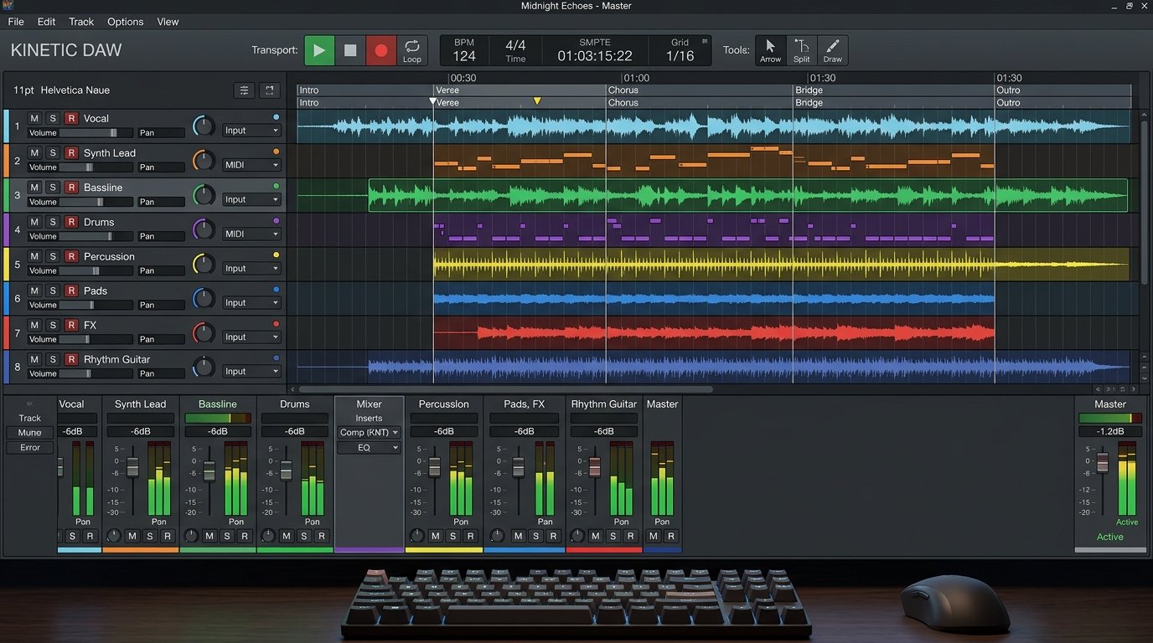Mute the Drums track
This screenshot has height=643, width=1153.
click(x=34, y=222)
